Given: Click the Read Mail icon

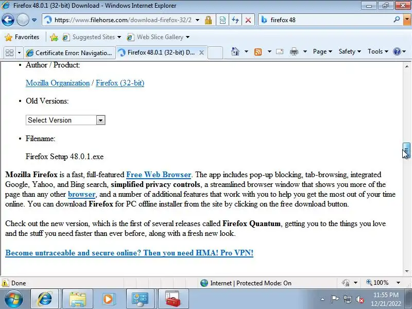Looking at the screenshot, I should [x=280, y=51].
